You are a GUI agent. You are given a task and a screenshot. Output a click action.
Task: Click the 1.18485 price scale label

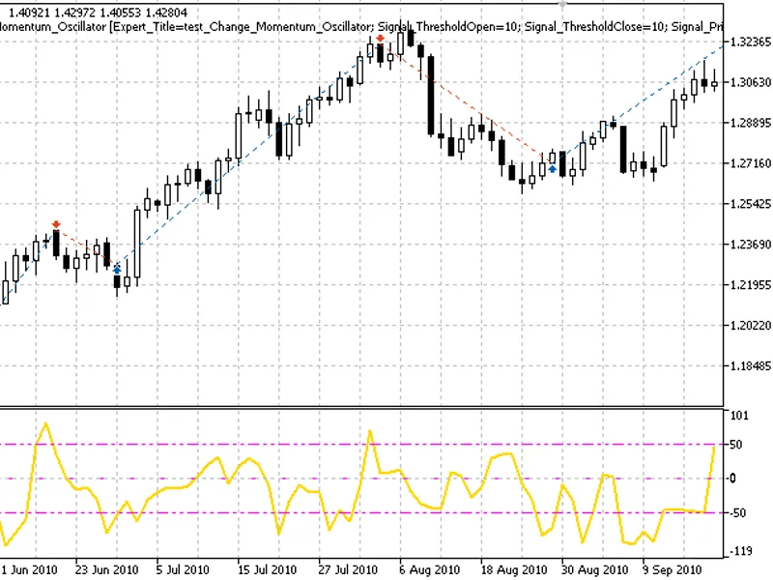click(750, 366)
